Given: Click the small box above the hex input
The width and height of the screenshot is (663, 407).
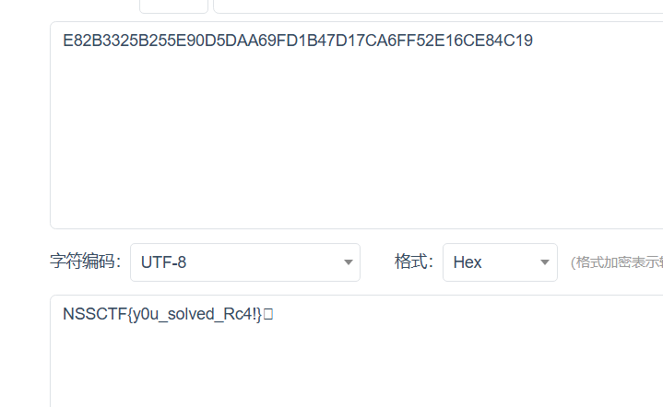Looking at the screenshot, I should pos(173,6).
